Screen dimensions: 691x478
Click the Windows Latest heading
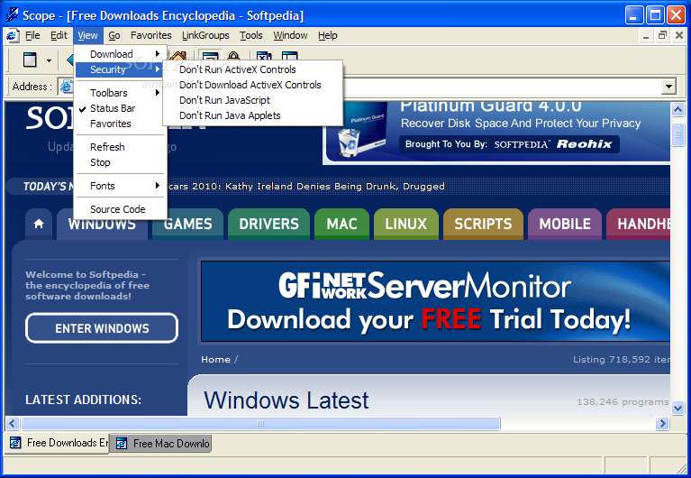pyautogui.click(x=286, y=400)
